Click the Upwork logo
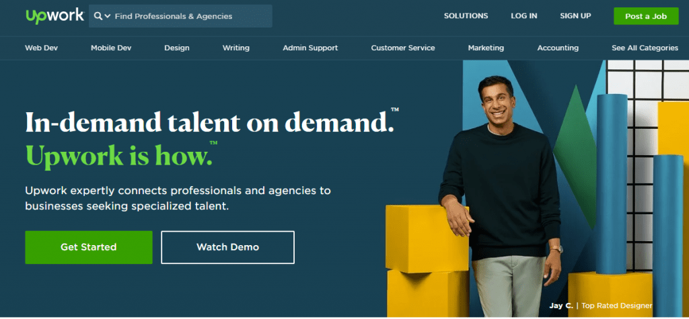689x319 pixels. point(55,16)
